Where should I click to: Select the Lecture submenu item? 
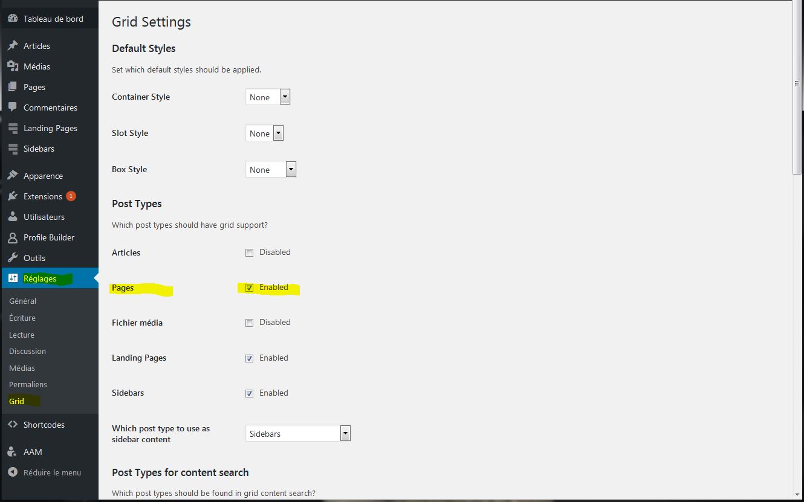tap(22, 335)
